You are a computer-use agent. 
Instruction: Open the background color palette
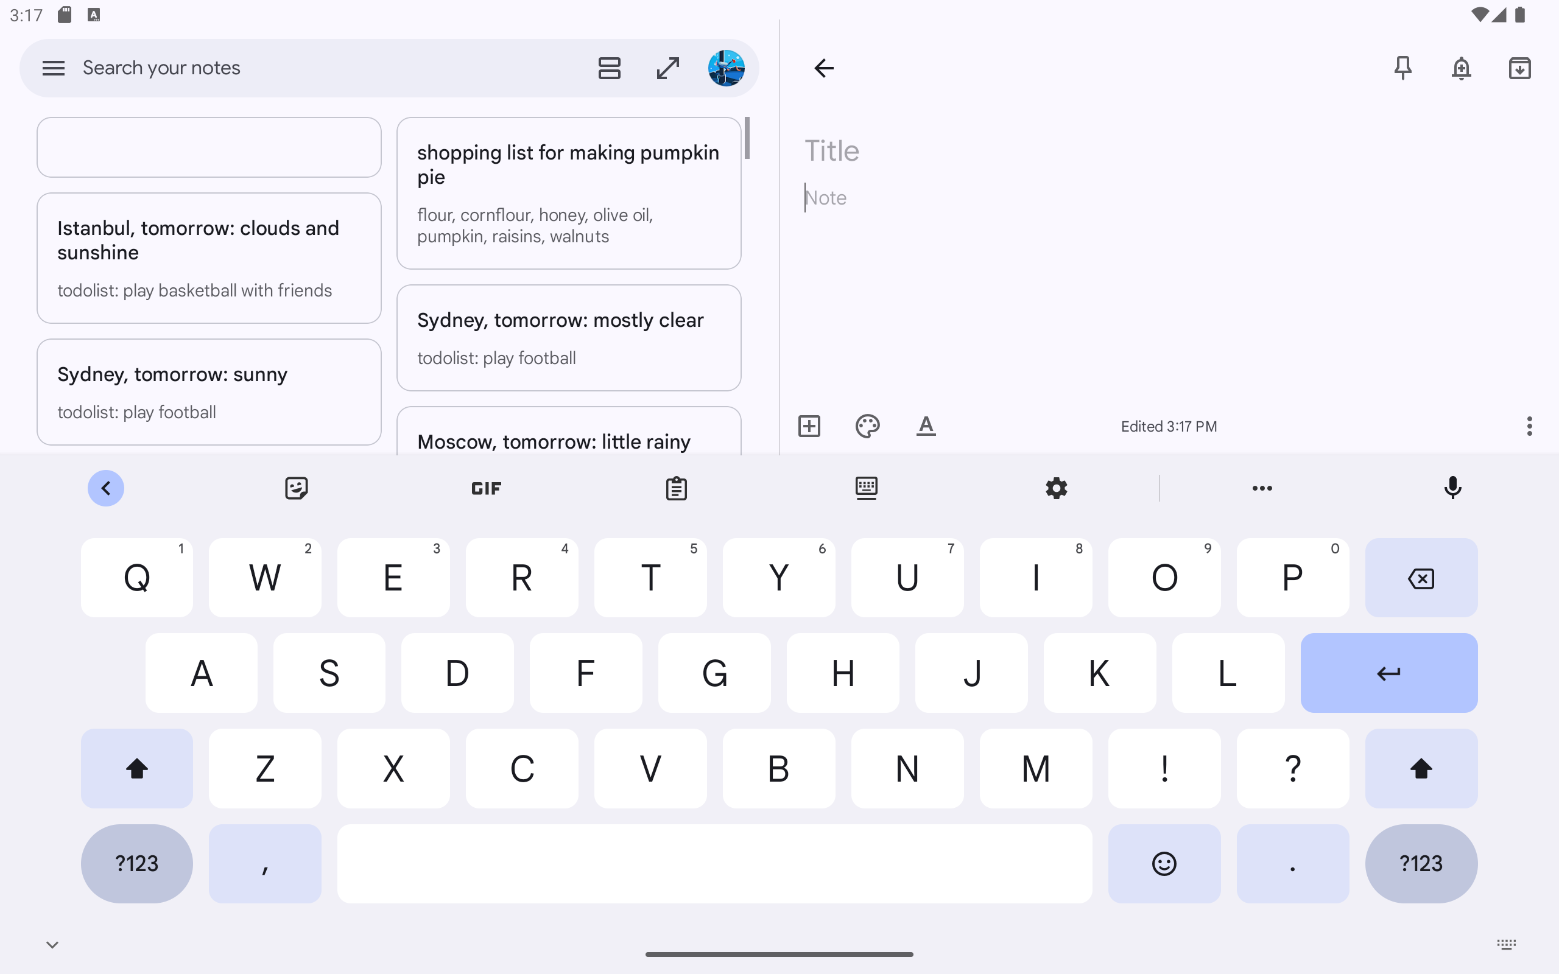click(x=867, y=426)
